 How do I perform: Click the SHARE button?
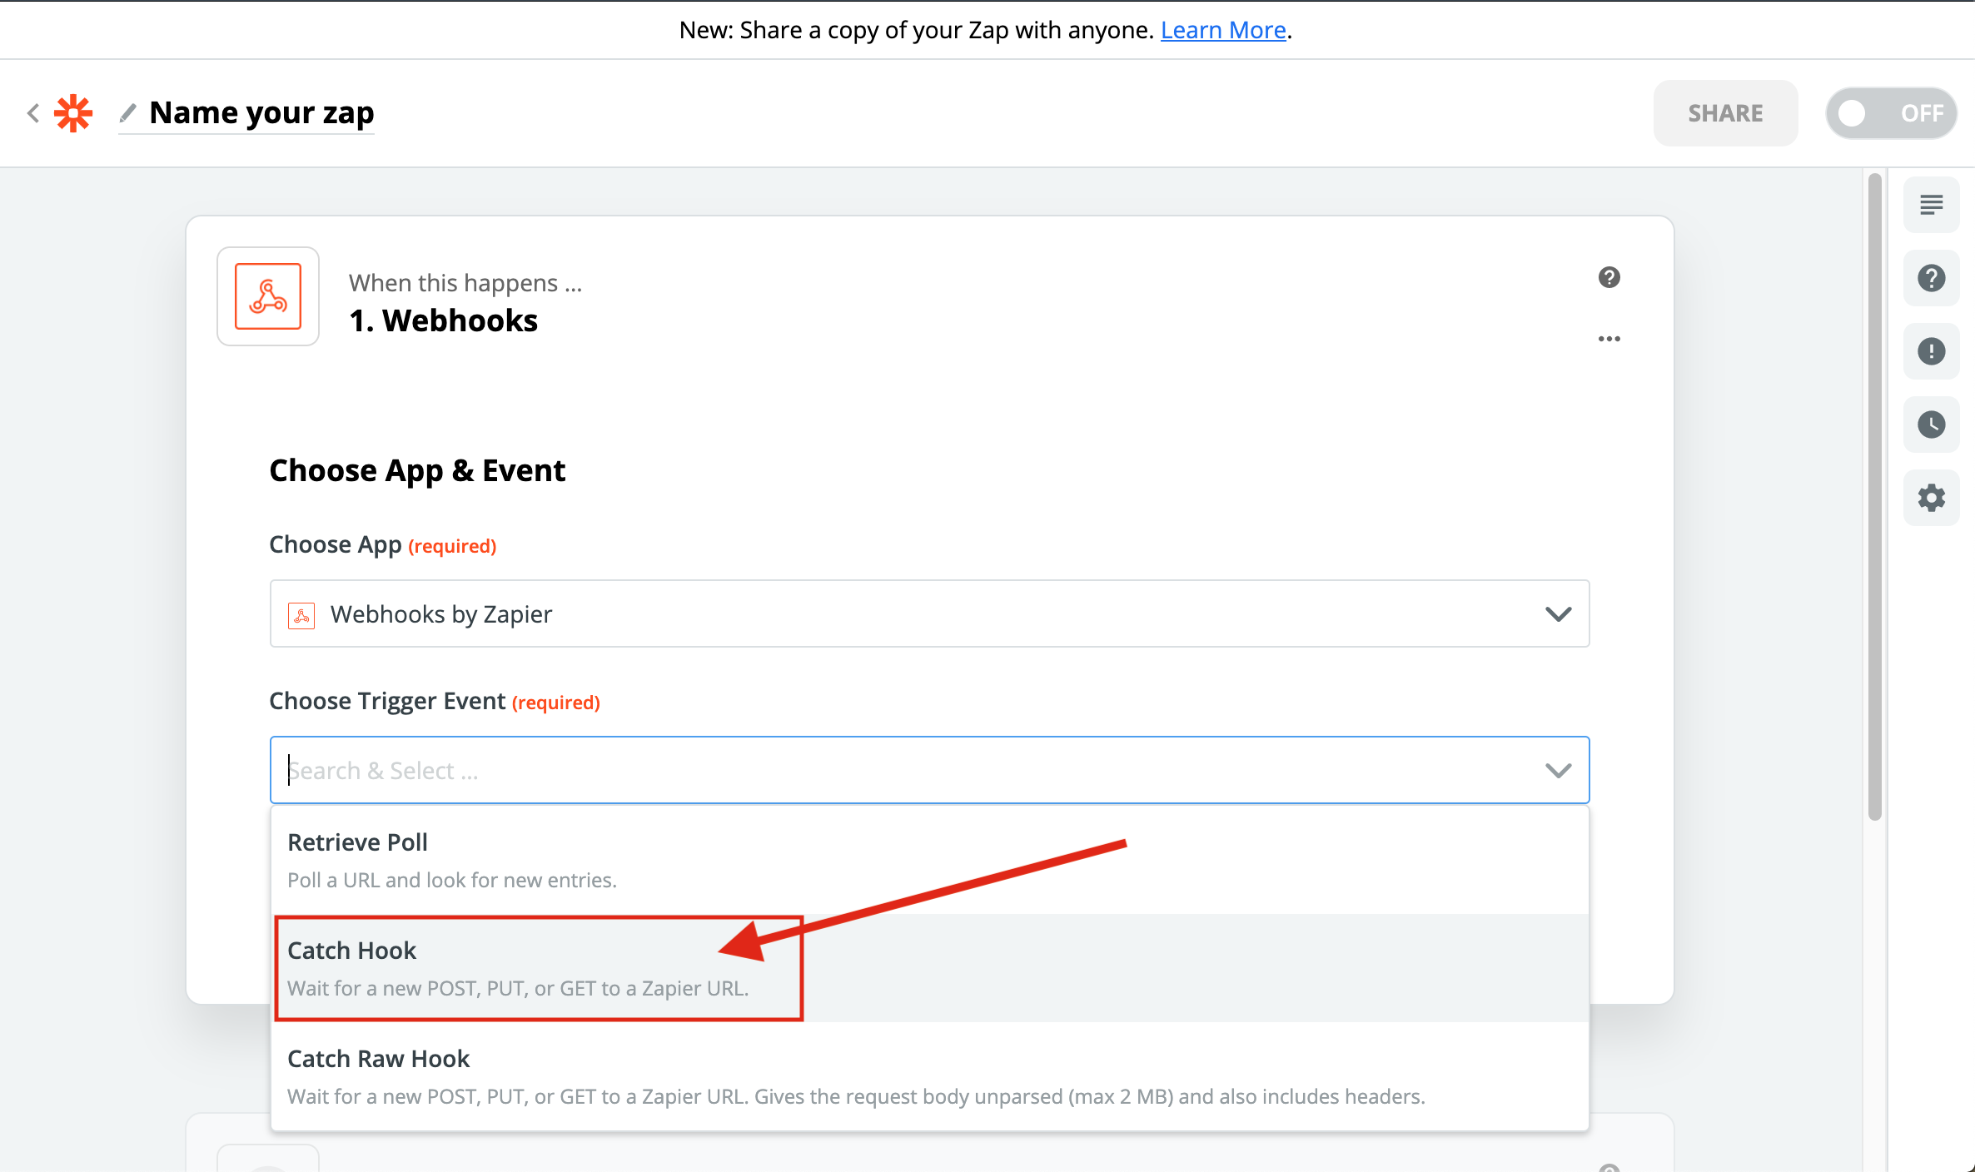click(x=1725, y=113)
